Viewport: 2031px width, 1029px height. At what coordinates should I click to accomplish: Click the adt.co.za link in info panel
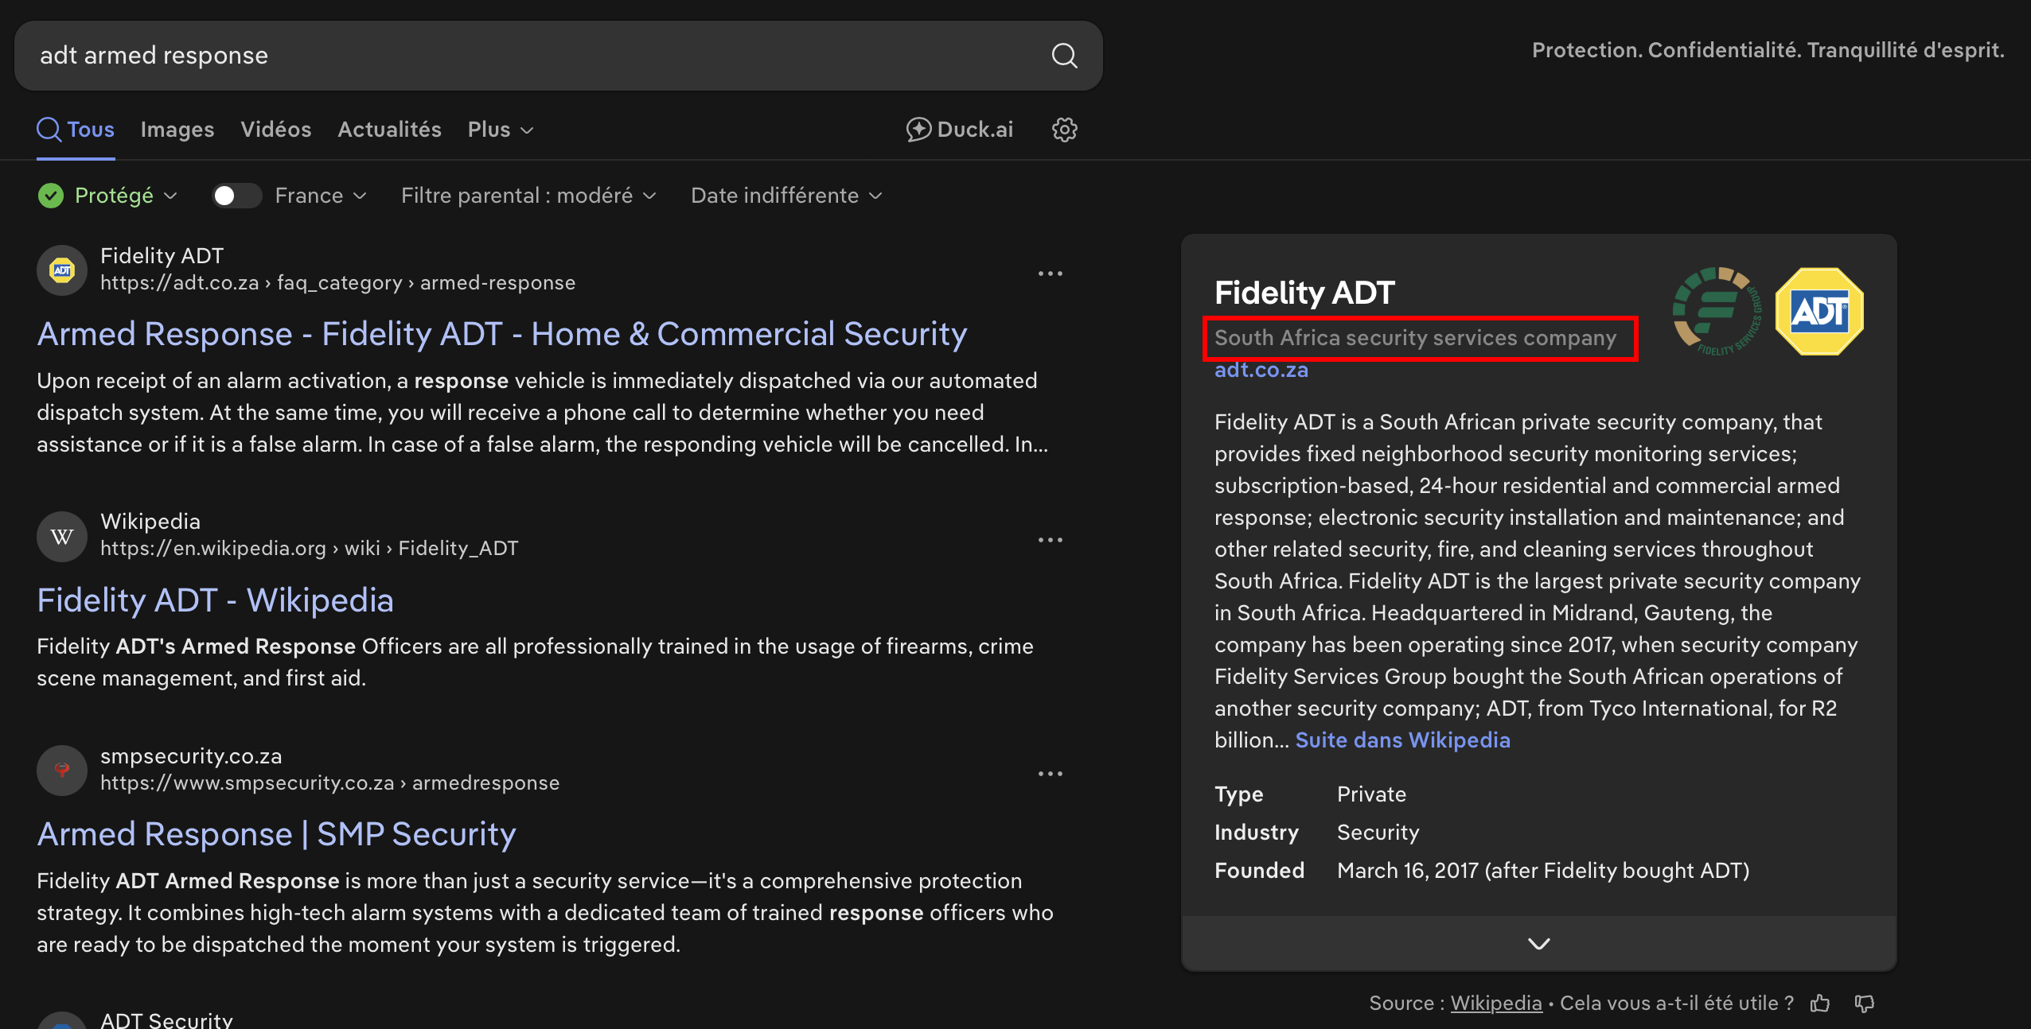pyautogui.click(x=1261, y=370)
